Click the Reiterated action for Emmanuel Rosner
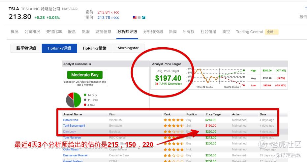Image resolution: width=307 pixels, height=162 pixels. click(x=239, y=155)
